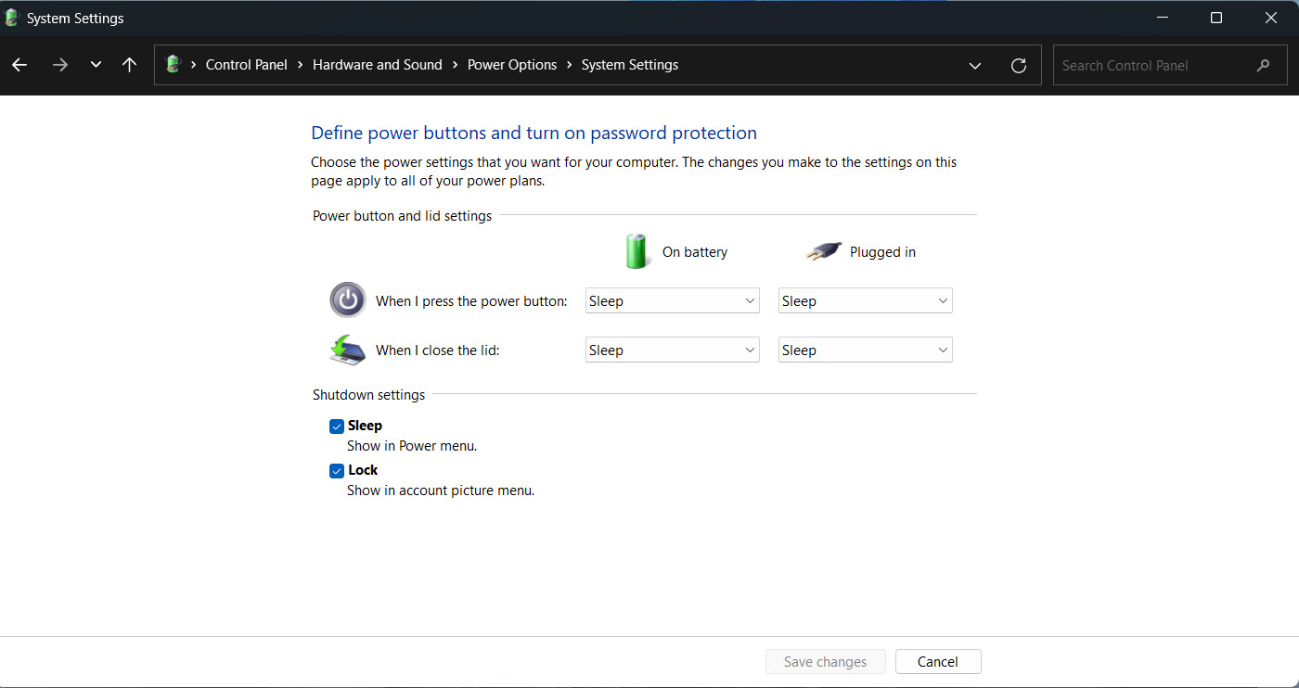Open power button On battery dropdown
1299x688 pixels.
[673, 300]
